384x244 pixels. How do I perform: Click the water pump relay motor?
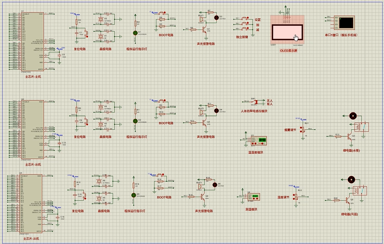(x=353, y=116)
